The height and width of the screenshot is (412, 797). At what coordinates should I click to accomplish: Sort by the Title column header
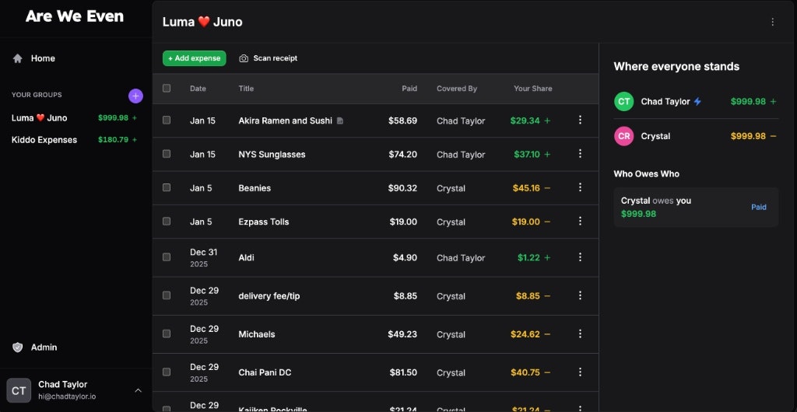[x=246, y=89]
